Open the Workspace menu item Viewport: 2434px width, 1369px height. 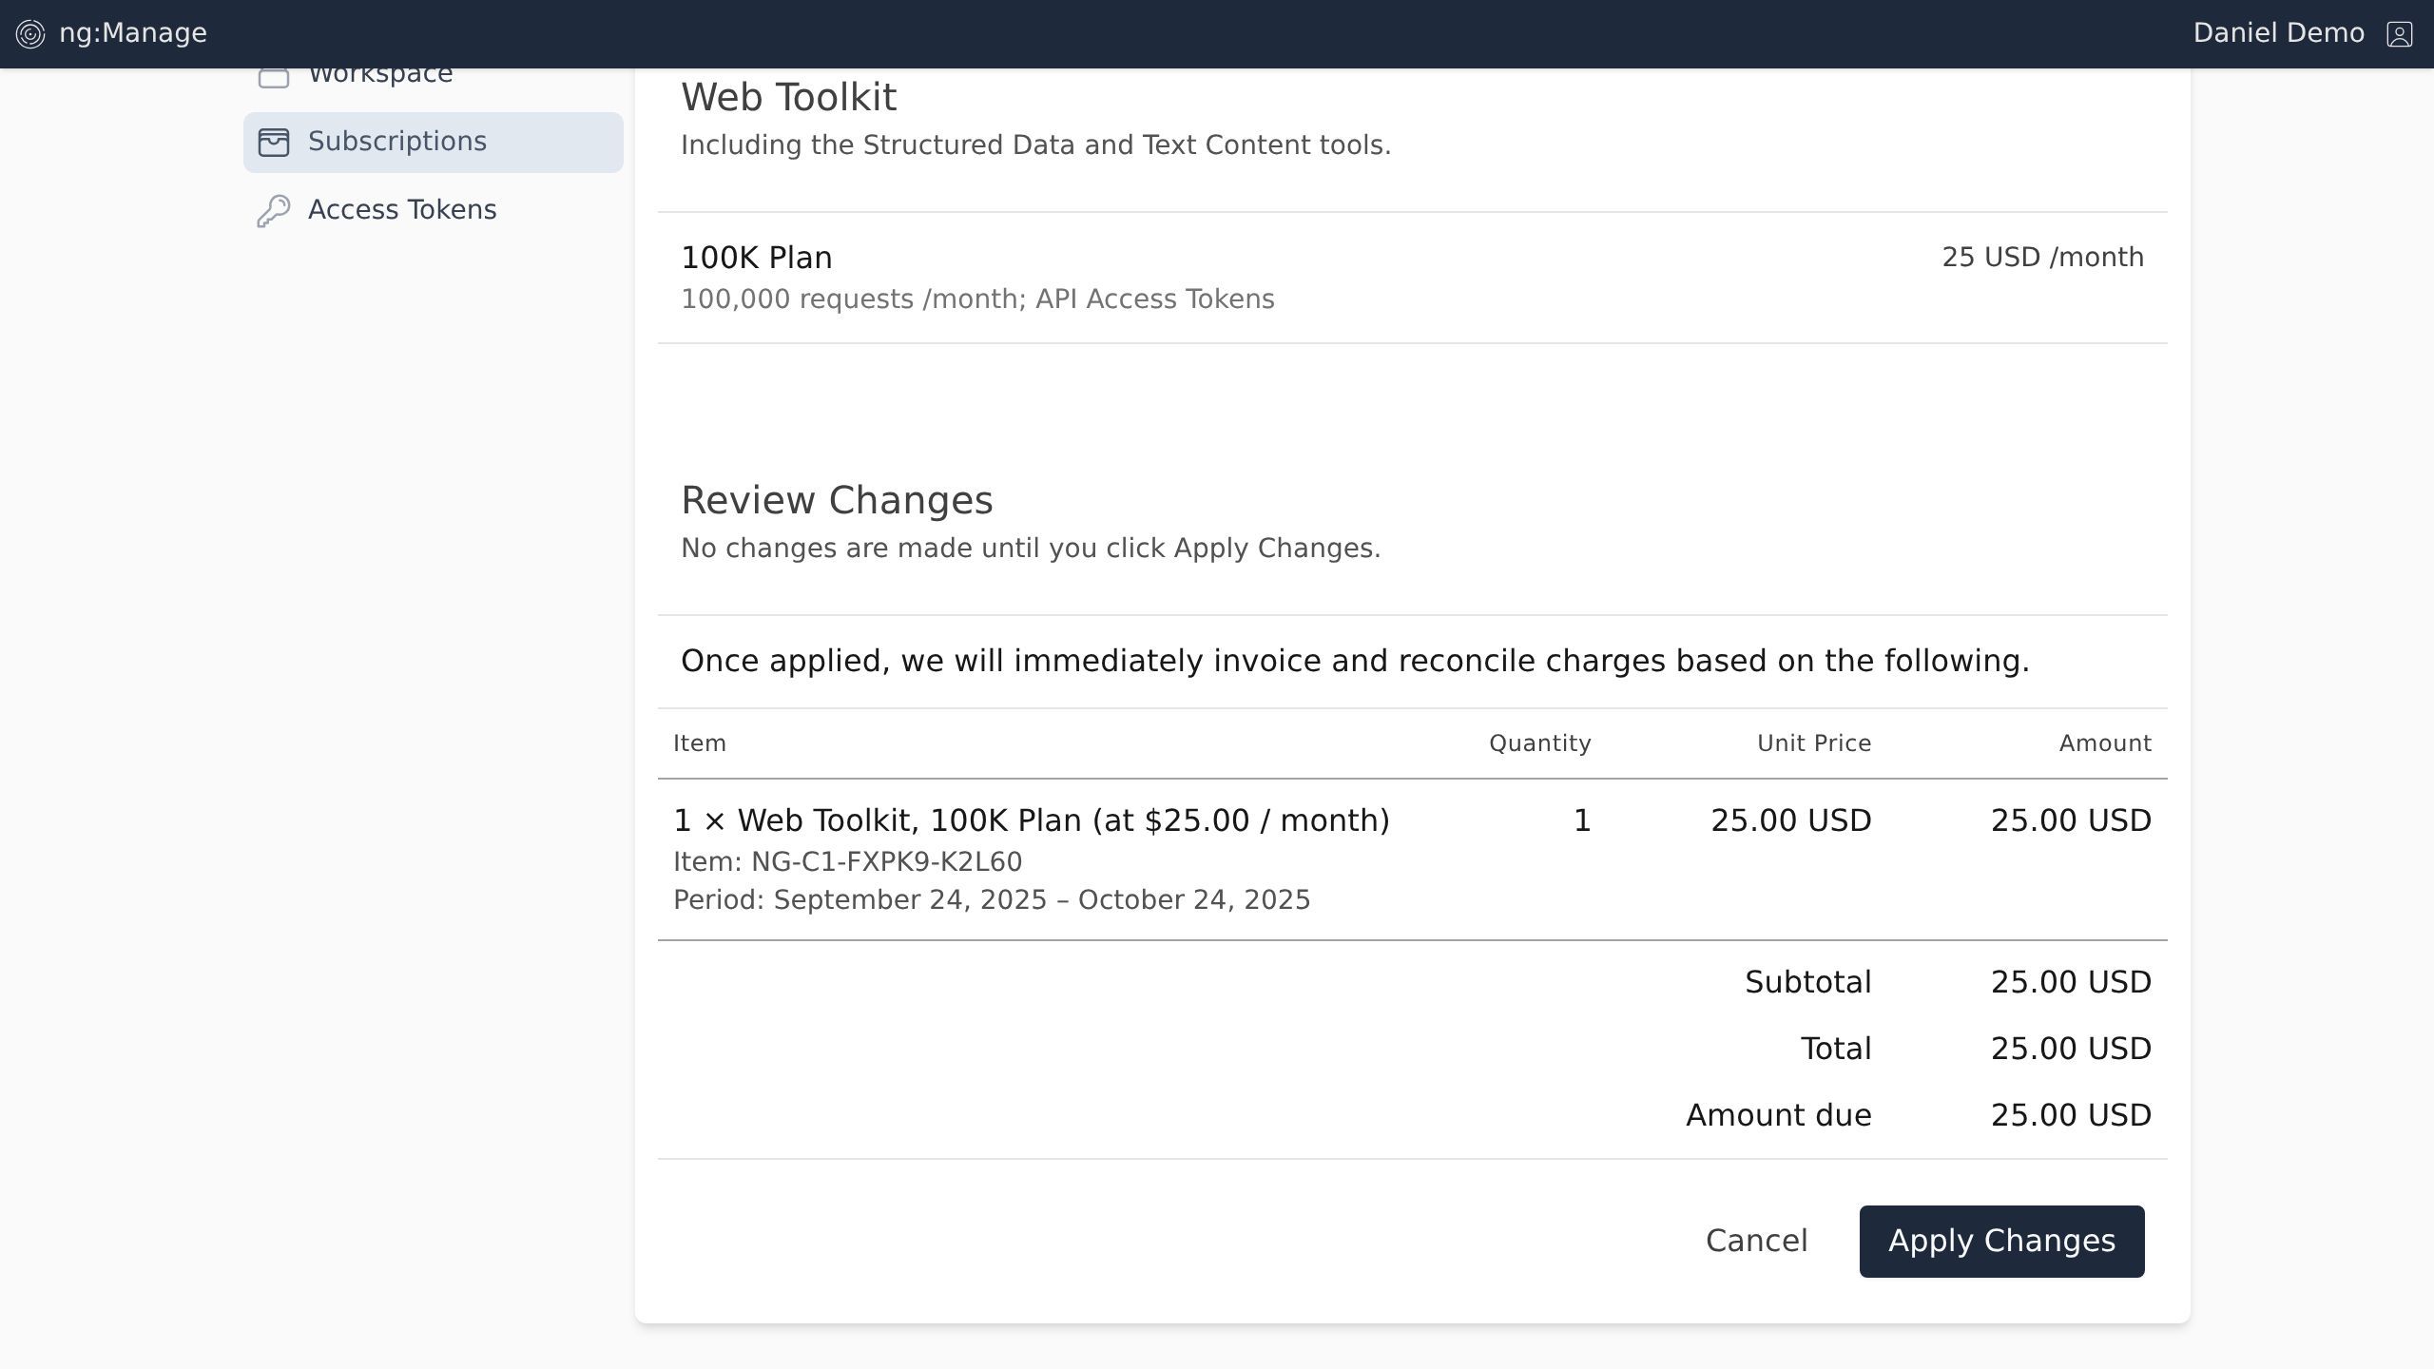coord(380,75)
